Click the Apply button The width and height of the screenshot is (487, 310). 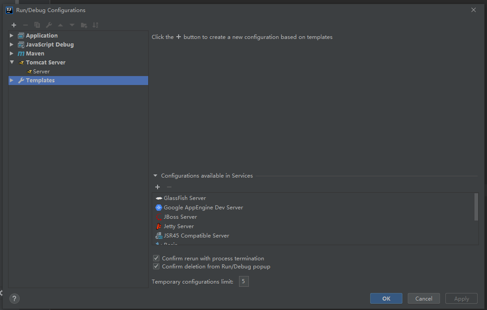point(461,298)
